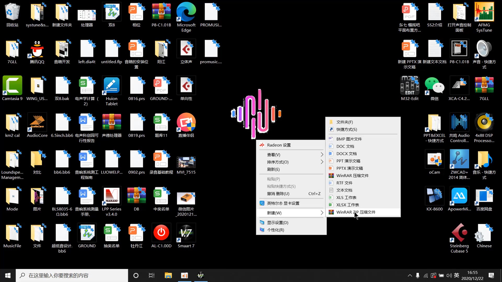Open the M32-Edit mixer icon
The width and height of the screenshot is (502, 282).
[x=409, y=86]
